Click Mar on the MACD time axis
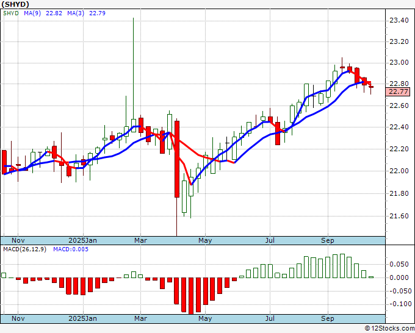This screenshot has height=333, width=415. 140,318
